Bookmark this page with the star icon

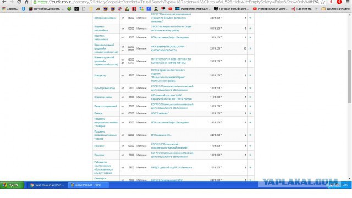tap(323, 2)
